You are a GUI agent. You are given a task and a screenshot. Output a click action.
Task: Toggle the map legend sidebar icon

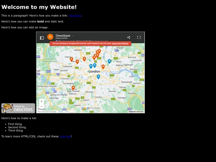click(x=42, y=38)
